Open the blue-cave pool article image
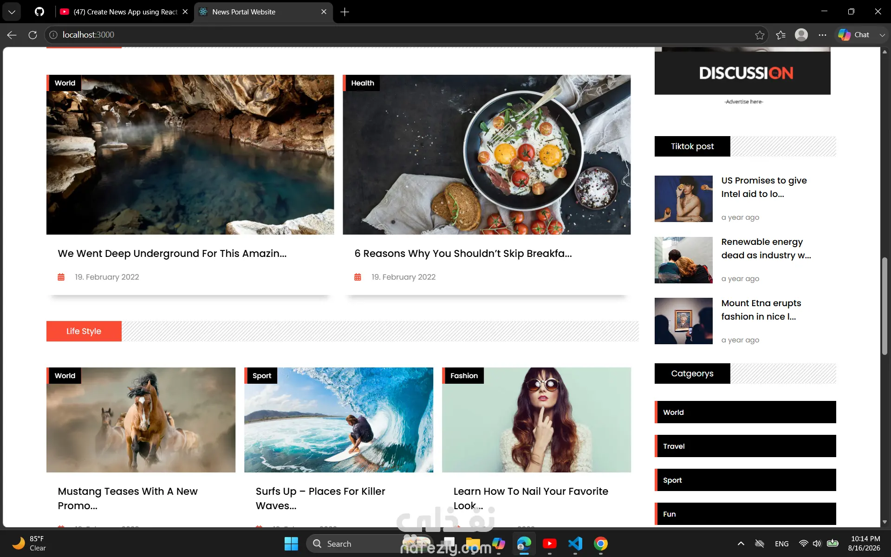Image resolution: width=891 pixels, height=557 pixels. pos(190,155)
